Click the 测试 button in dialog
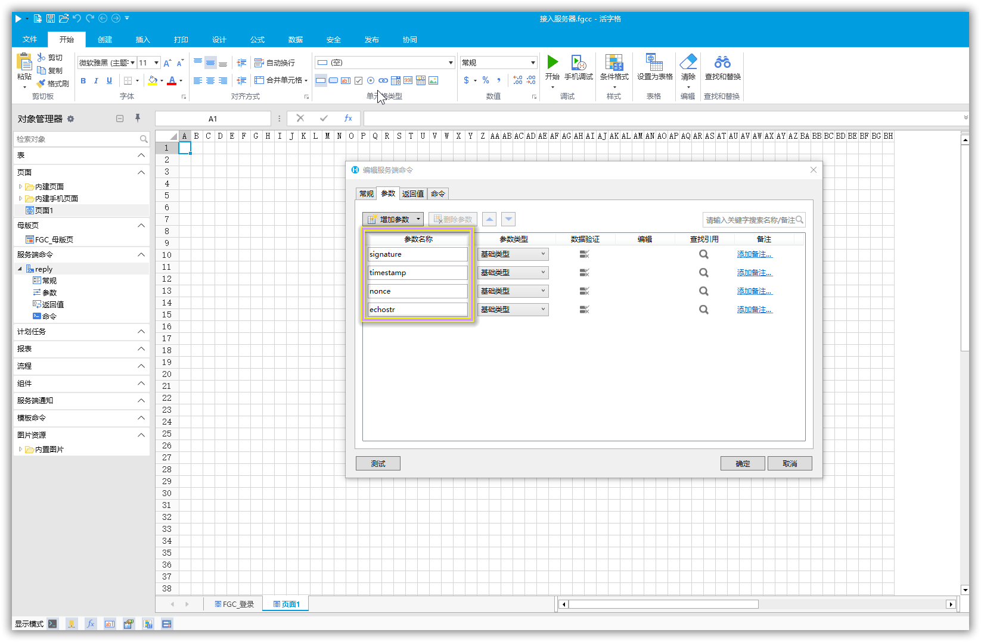The width and height of the screenshot is (981, 642). tap(378, 463)
